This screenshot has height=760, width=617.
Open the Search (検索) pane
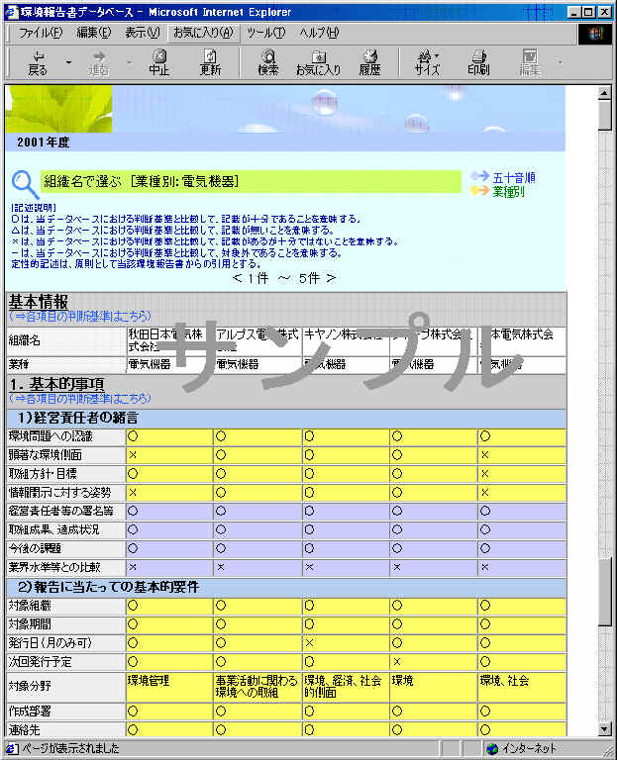pos(267,63)
